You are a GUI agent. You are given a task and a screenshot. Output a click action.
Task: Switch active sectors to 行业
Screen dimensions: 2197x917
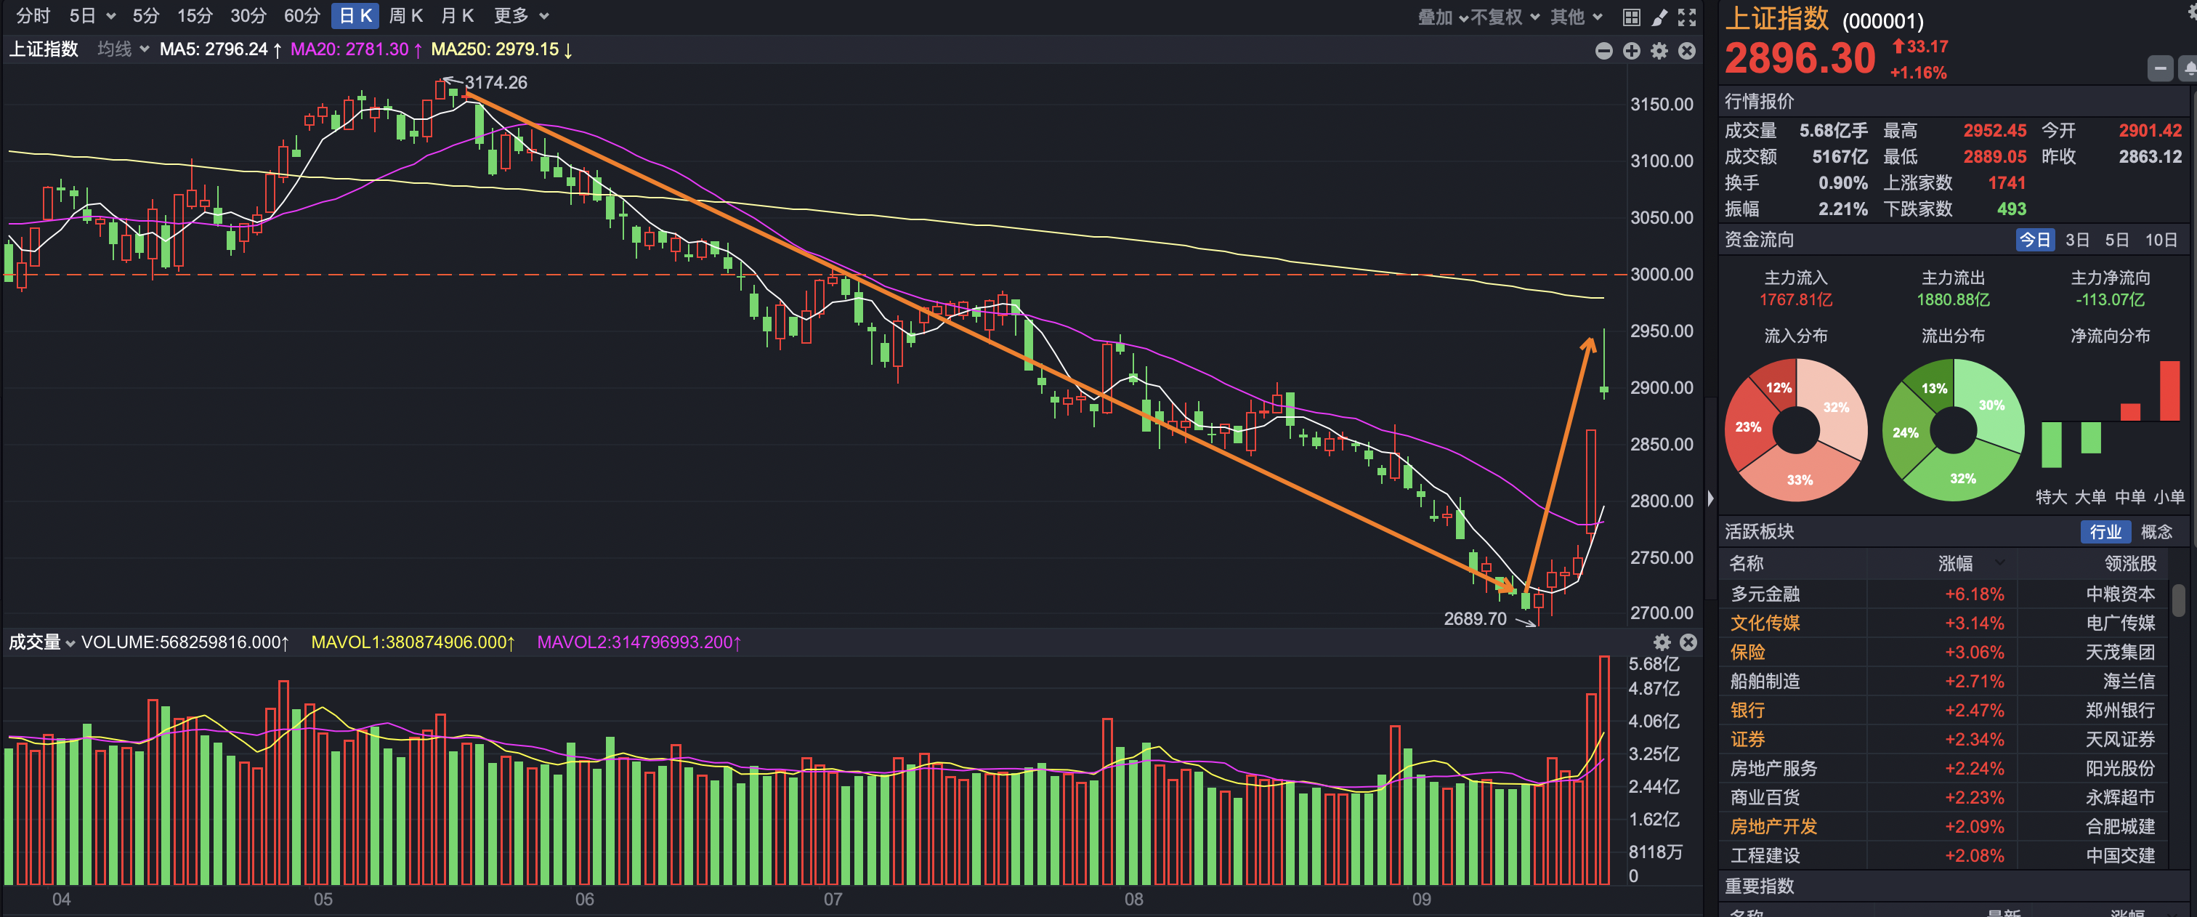[2105, 533]
